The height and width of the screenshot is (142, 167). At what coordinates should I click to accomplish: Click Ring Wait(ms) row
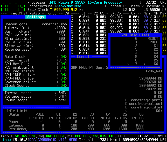click(36, 39)
